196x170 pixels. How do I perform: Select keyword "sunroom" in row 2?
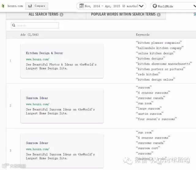(x=144, y=87)
